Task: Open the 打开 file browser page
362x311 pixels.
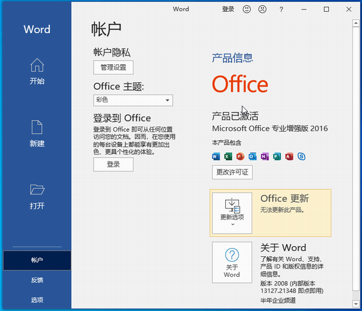Action: tap(37, 197)
